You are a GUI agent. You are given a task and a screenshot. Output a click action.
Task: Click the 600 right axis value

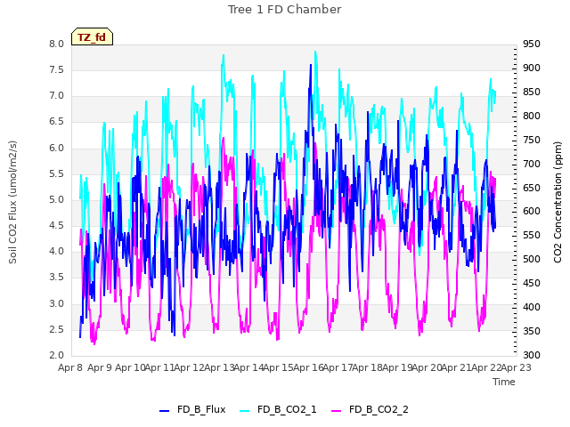pos(532,212)
